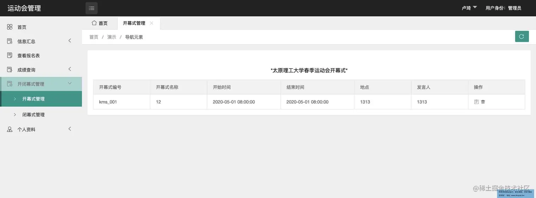Click name cell with value 12
The height and width of the screenshot is (198, 536).
pyautogui.click(x=178, y=102)
